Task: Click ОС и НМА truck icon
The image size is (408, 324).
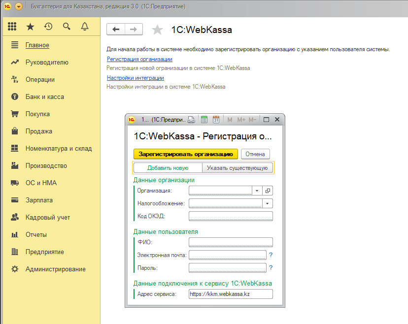Action: (15, 183)
